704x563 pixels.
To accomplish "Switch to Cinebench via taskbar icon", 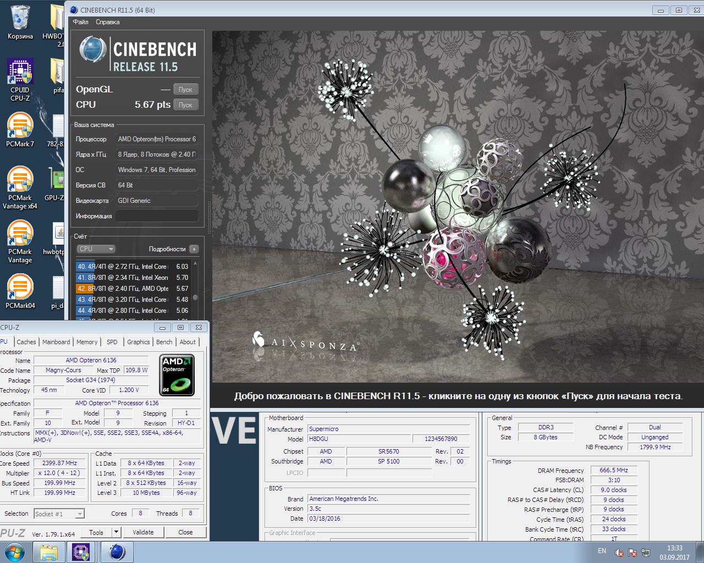I will coord(117,552).
